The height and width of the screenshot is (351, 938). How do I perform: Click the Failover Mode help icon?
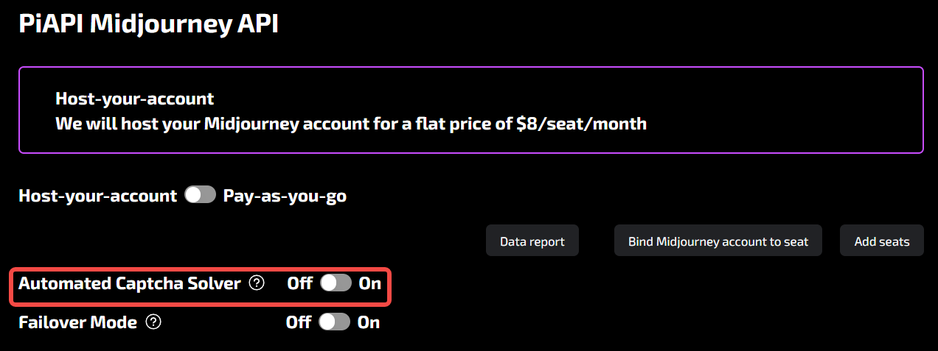click(x=153, y=322)
